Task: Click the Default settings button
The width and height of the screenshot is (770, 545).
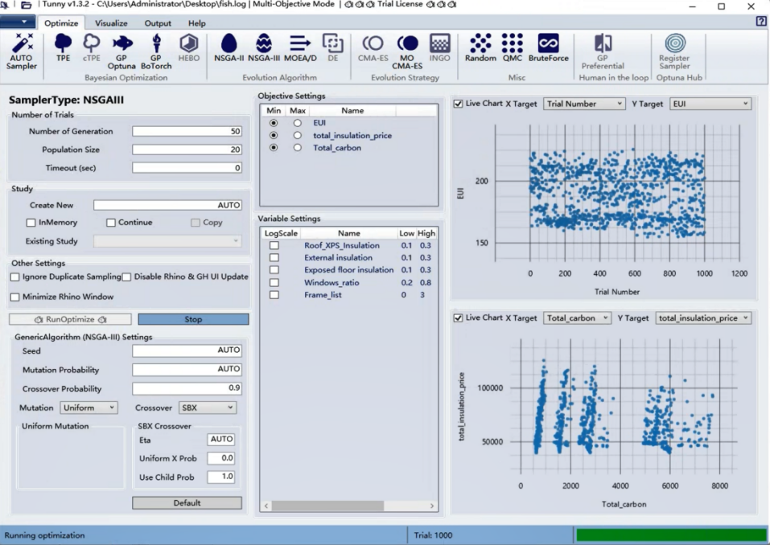Action: [187, 503]
